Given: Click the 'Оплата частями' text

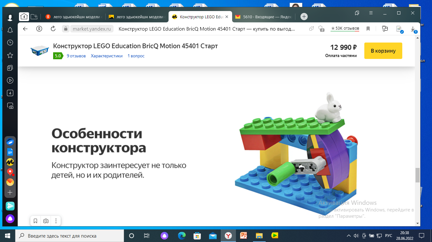Looking at the screenshot, I should pos(341,55).
